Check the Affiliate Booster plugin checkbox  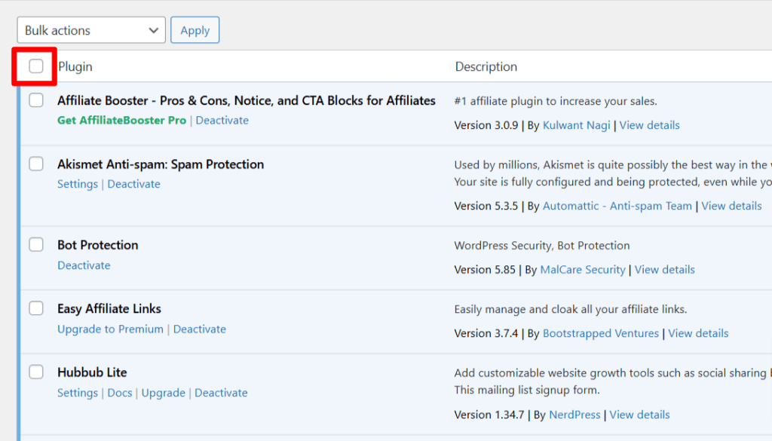36,100
